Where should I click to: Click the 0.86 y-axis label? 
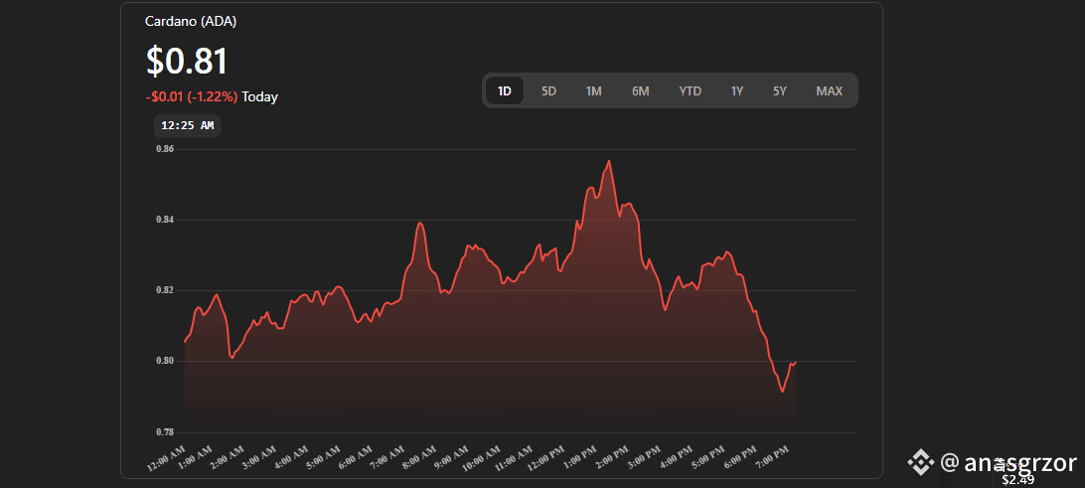pos(164,149)
